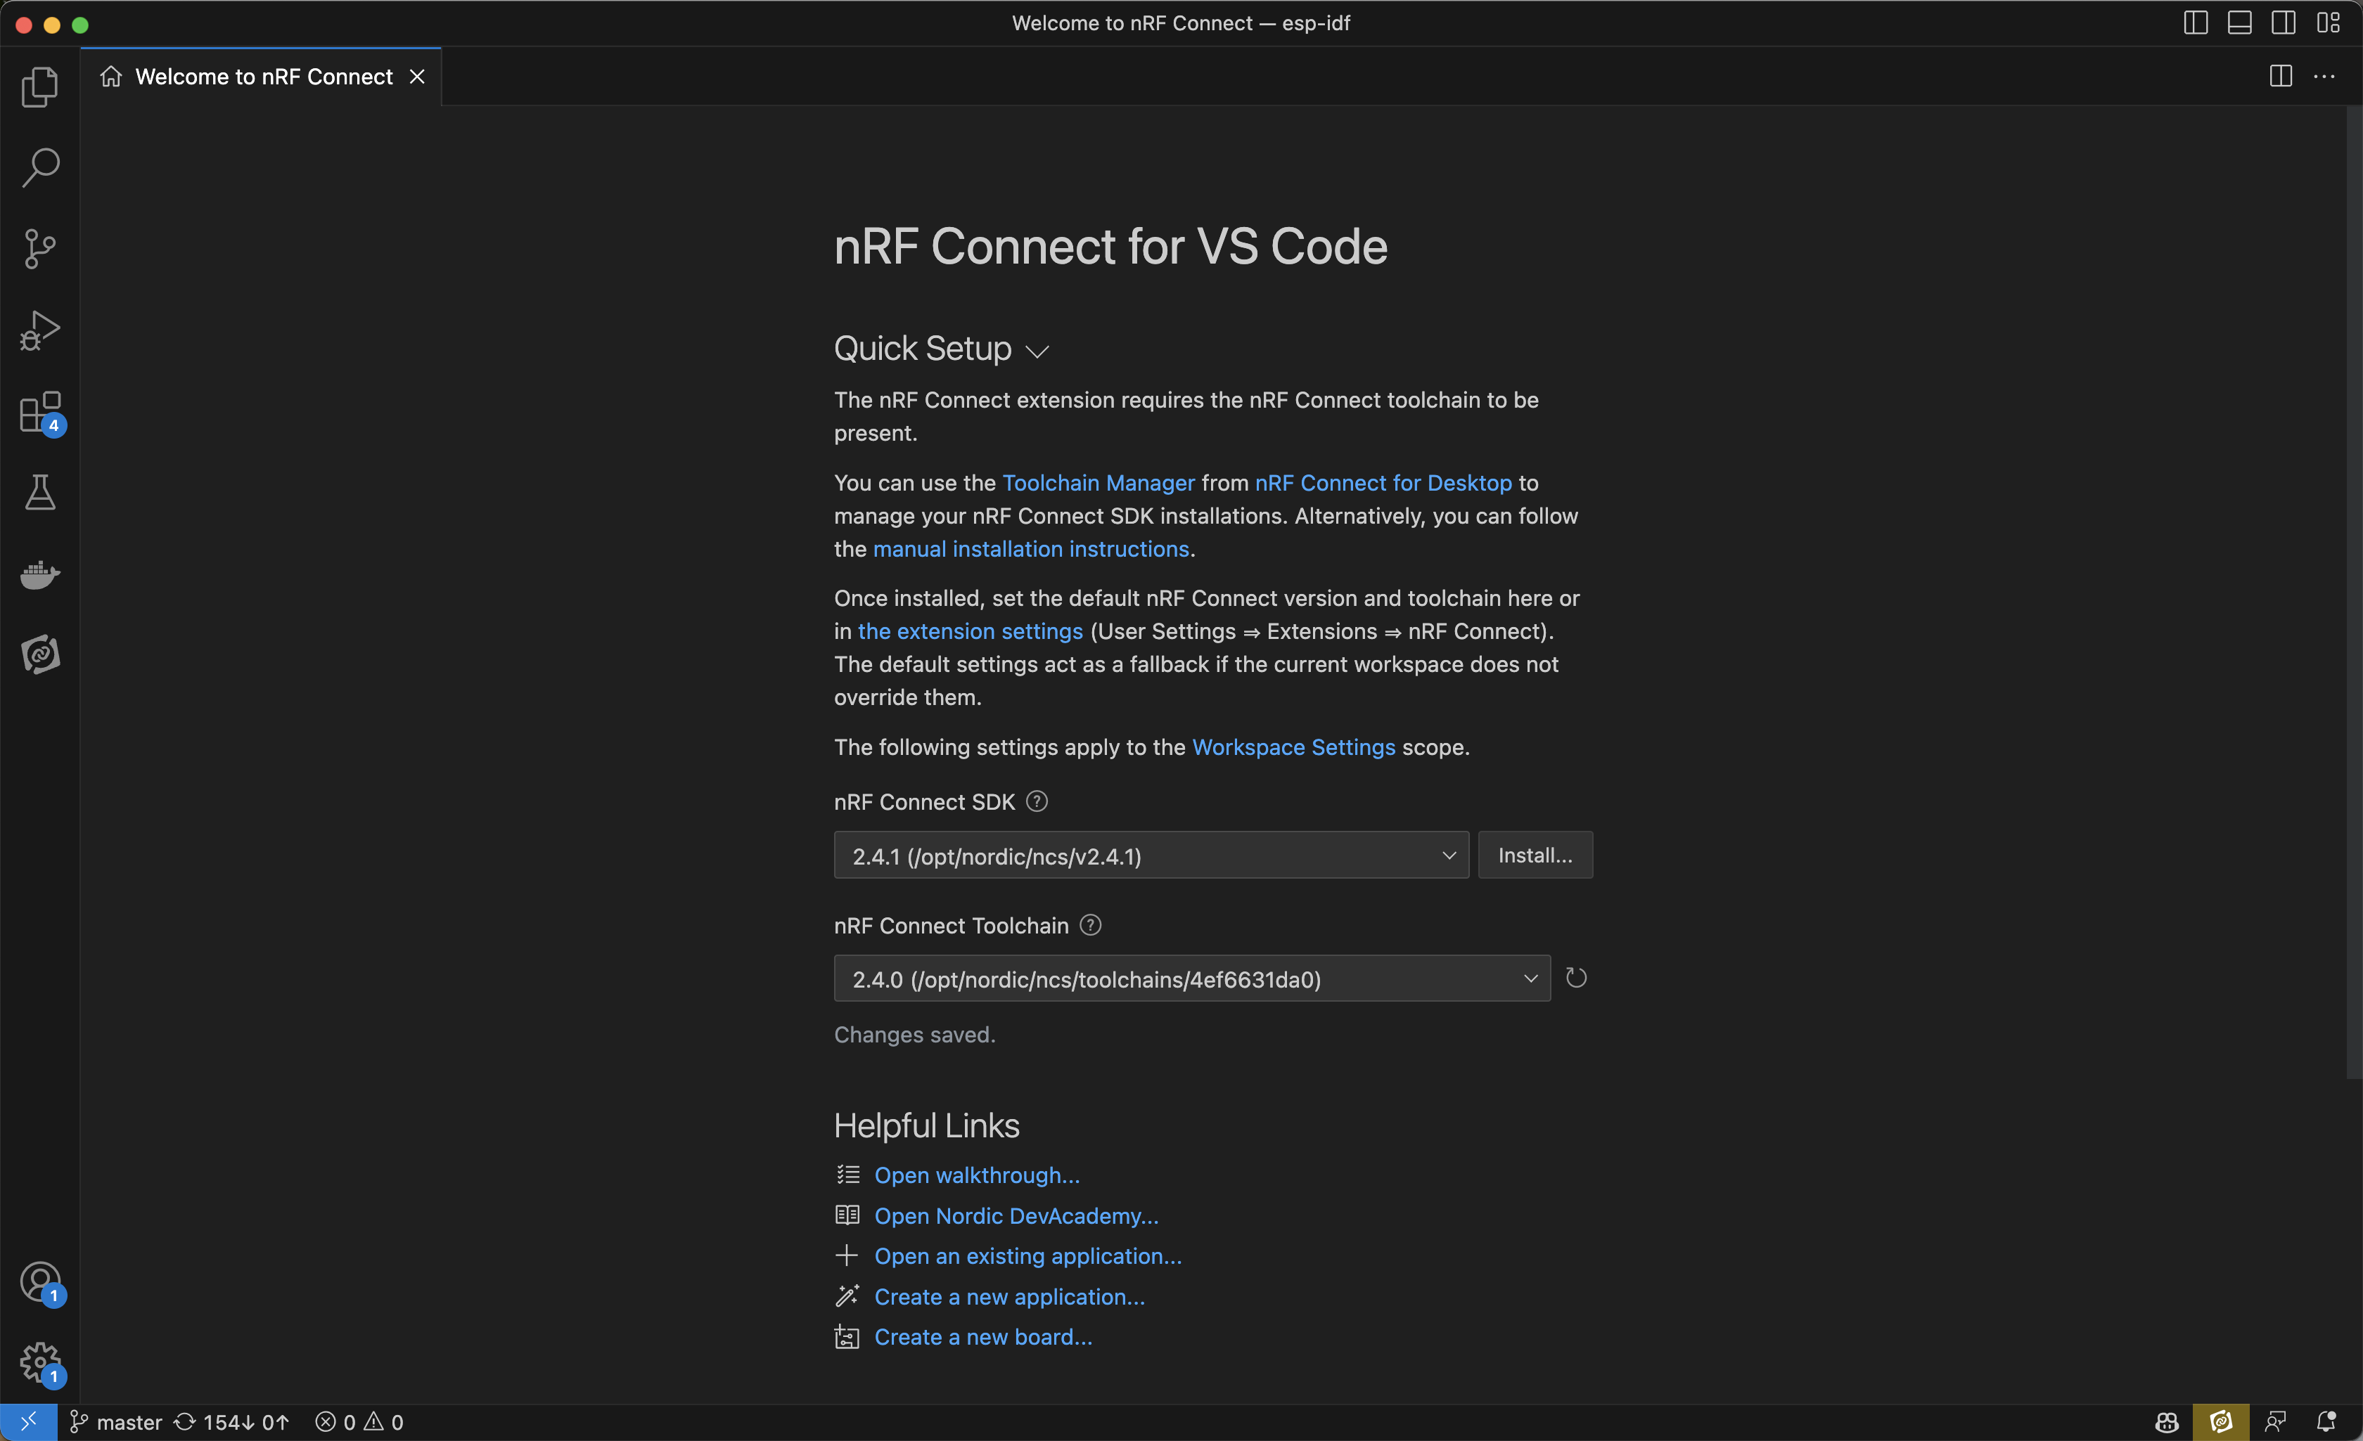Open the Manage gear menu
Image resolution: width=2363 pixels, height=1441 pixels.
(x=39, y=1364)
